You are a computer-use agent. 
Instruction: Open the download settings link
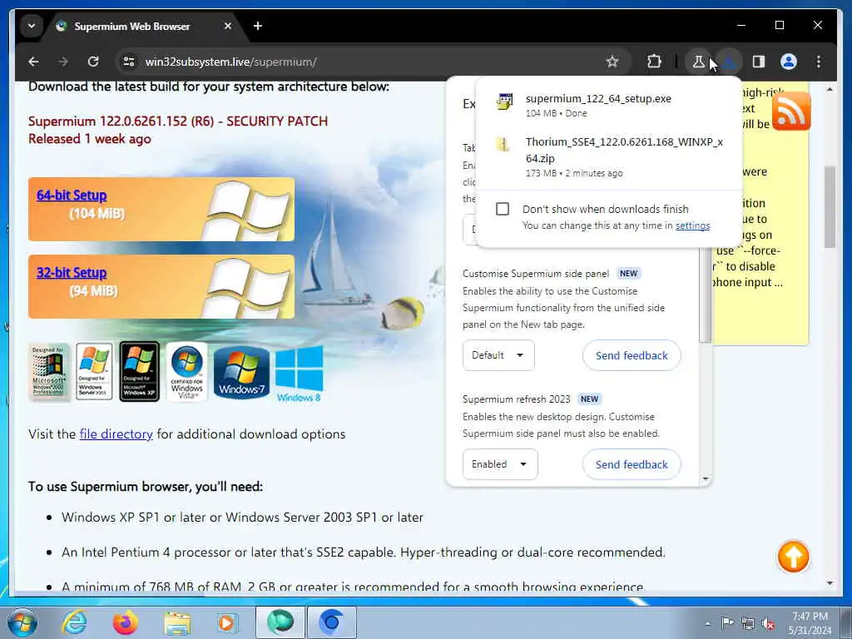tap(692, 225)
